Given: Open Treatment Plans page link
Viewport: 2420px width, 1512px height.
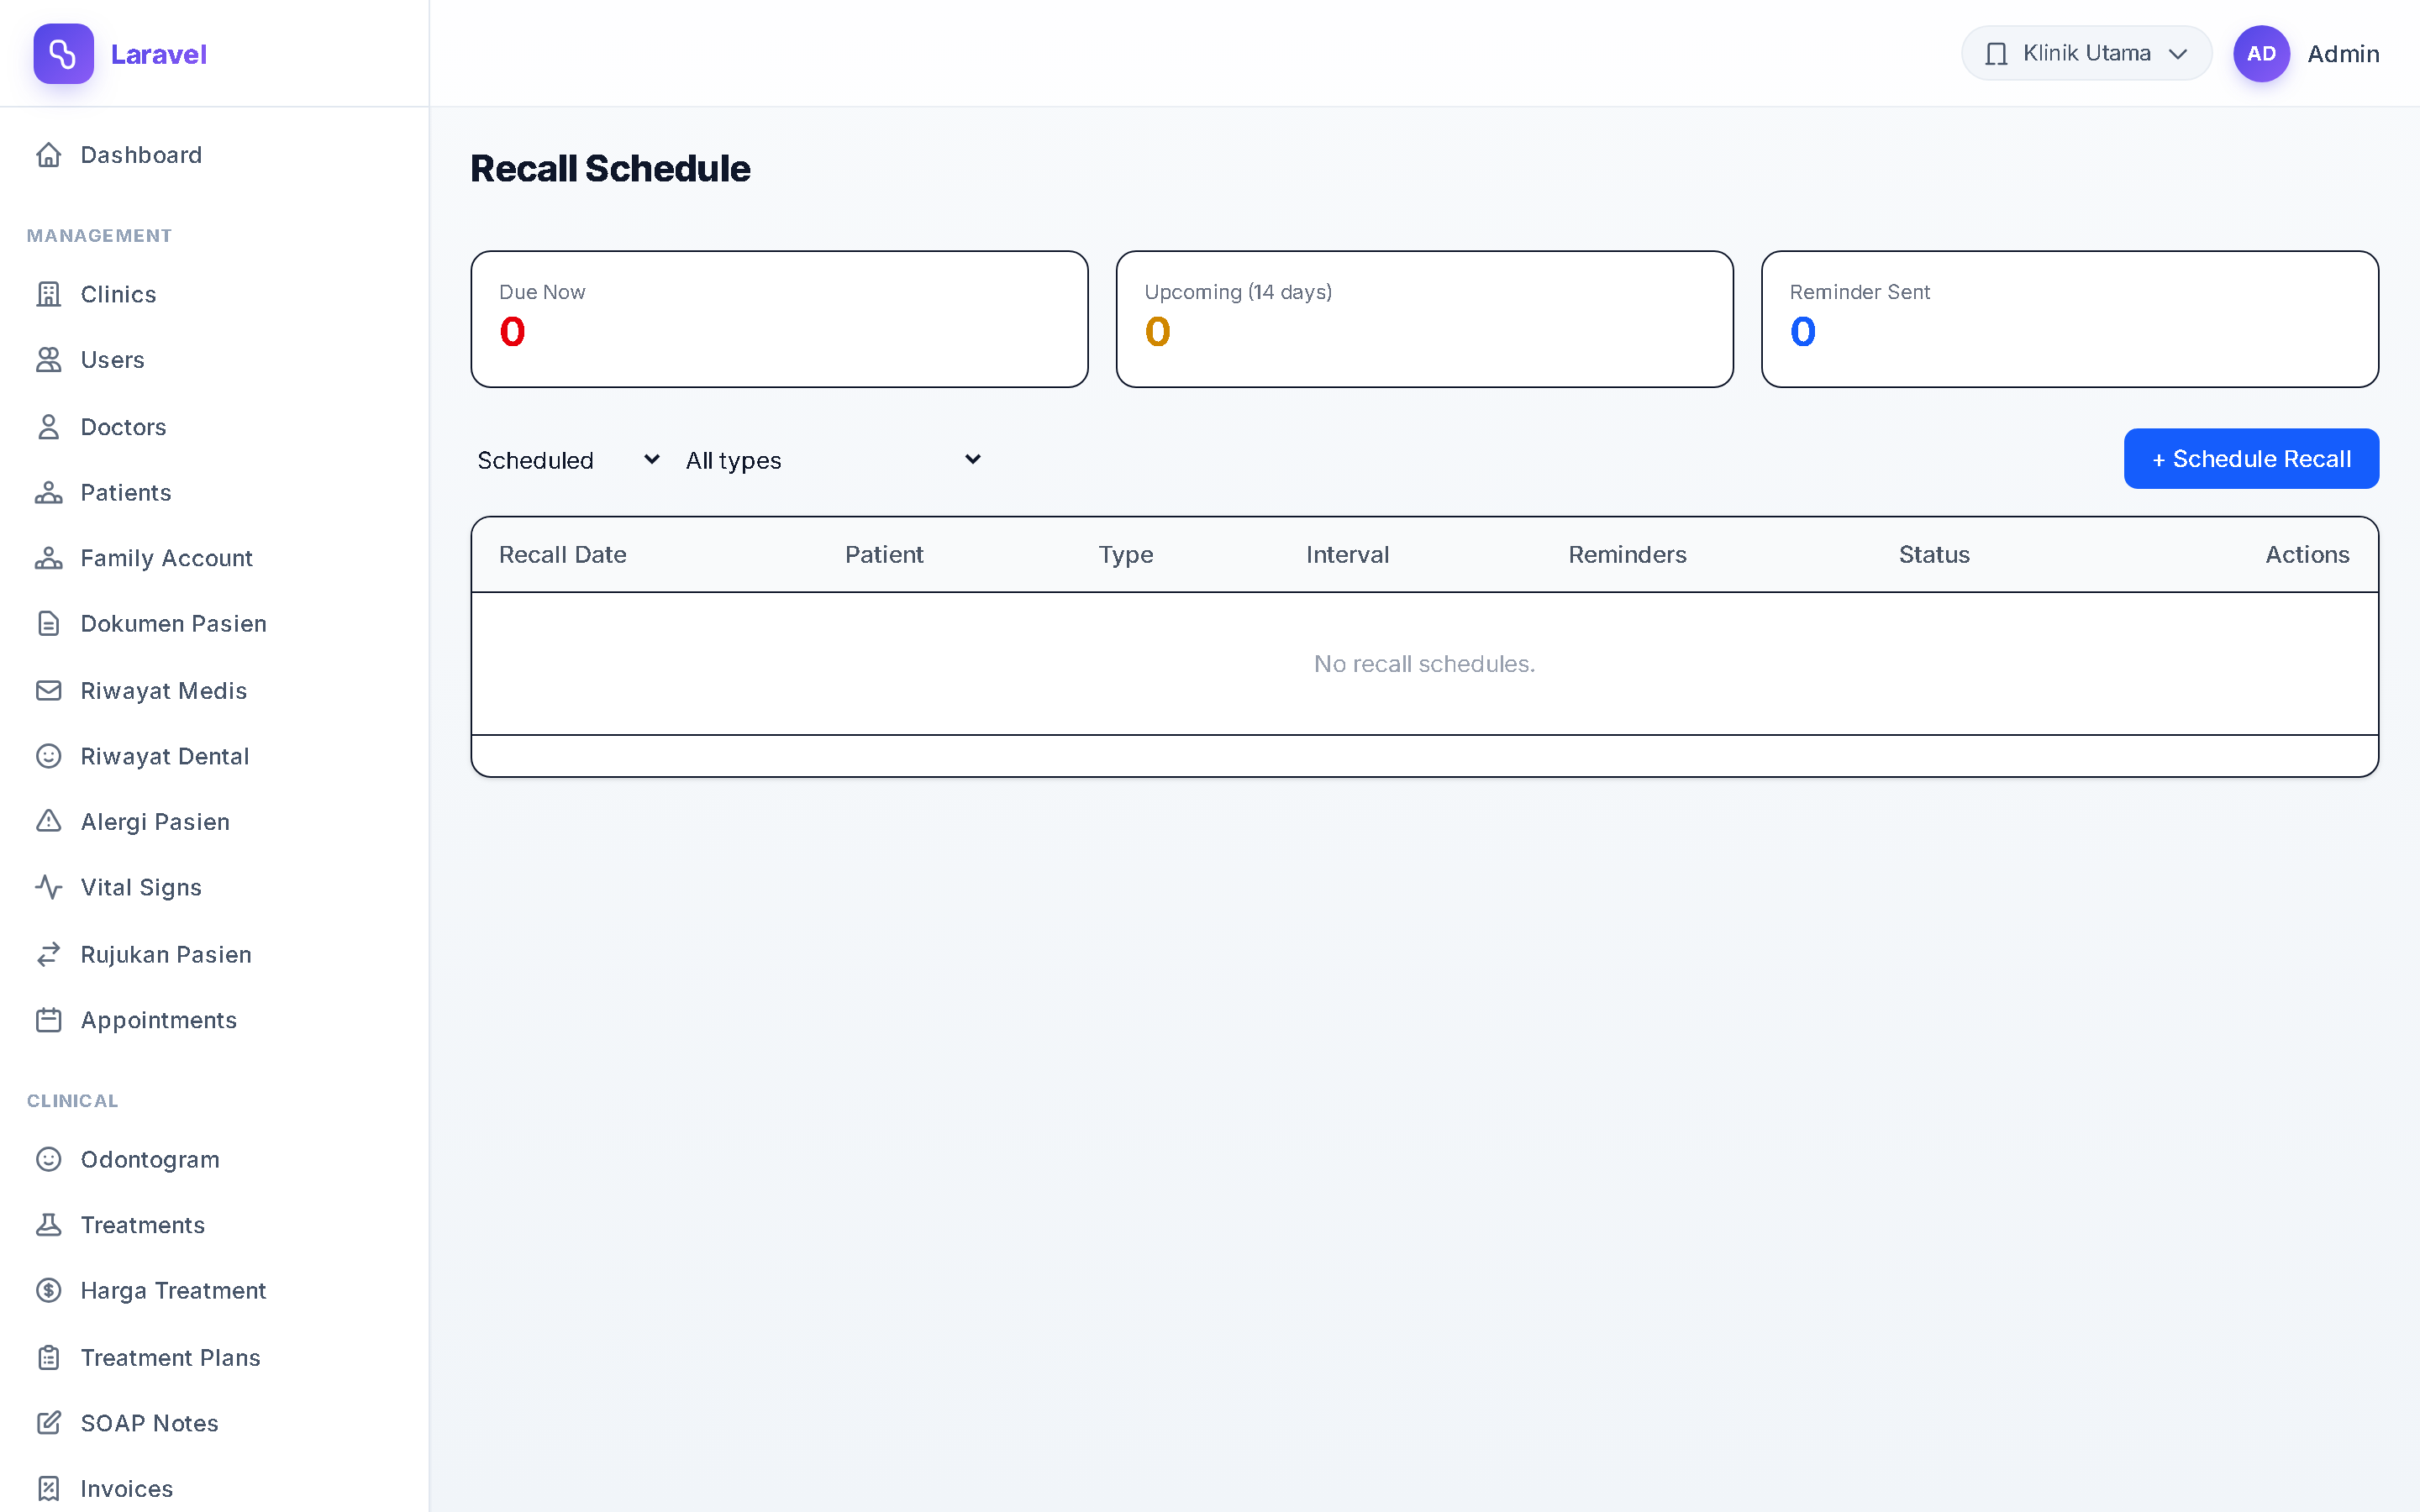Looking at the screenshot, I should (214, 1358).
